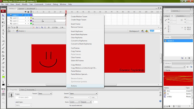Image resolution: width=194 pixels, height=109 pixels.
Task: Select the Zoom magnifier tool
Action: coord(3,71)
